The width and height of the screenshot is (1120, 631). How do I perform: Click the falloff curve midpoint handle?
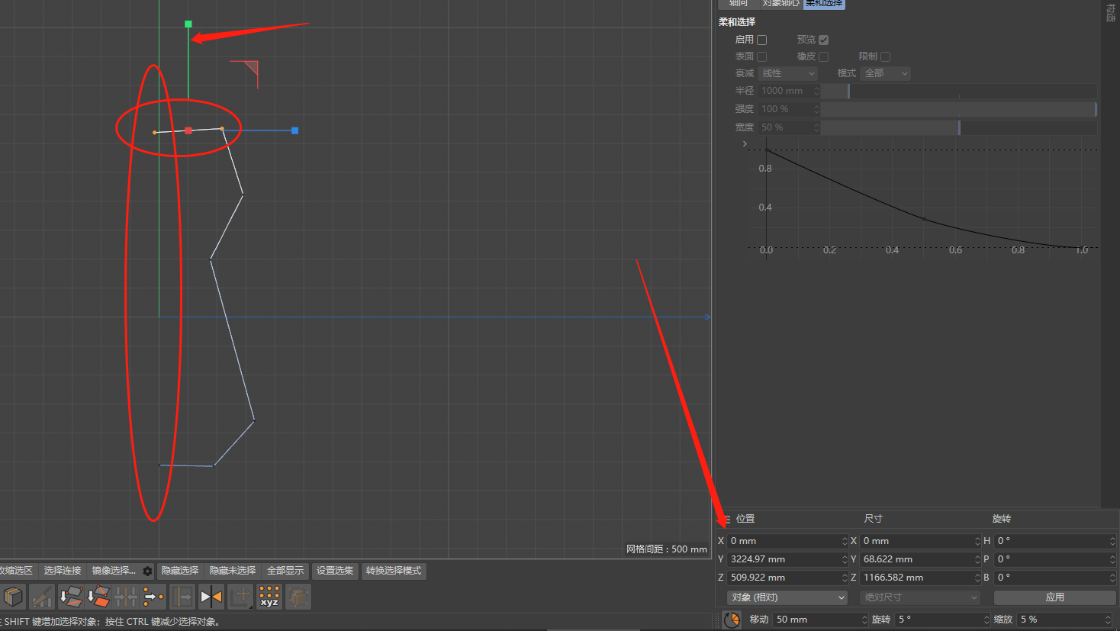click(x=925, y=219)
